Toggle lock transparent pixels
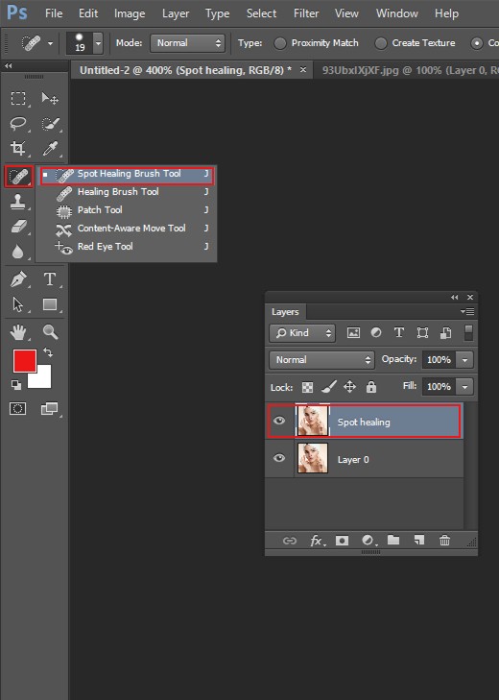Screen dimensions: 499x700 tap(307, 387)
